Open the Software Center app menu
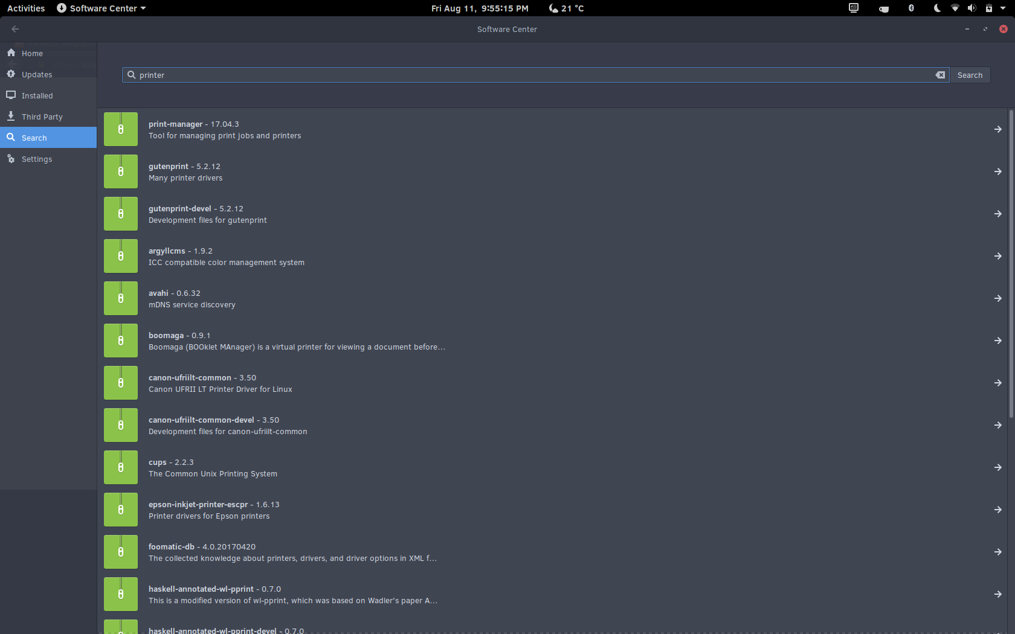This screenshot has width=1015, height=634. pos(101,8)
